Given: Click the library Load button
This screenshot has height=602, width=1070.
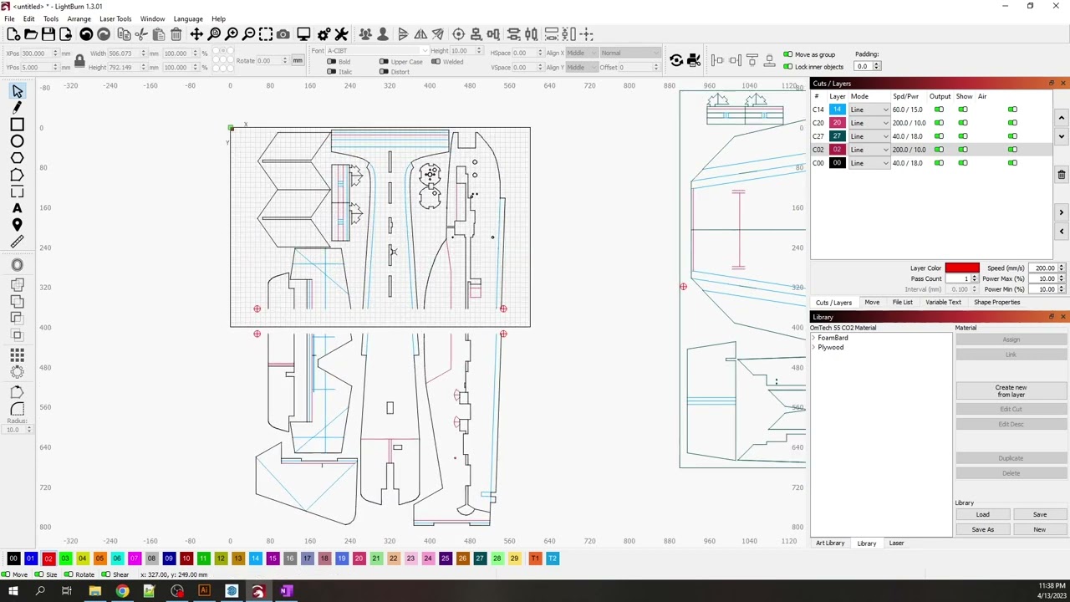Looking at the screenshot, I should pos(983,515).
